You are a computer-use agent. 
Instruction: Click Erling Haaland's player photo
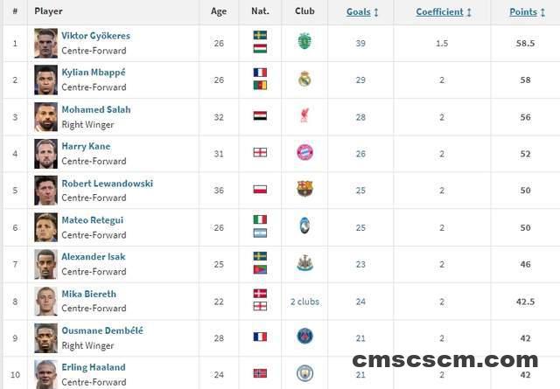click(x=45, y=374)
